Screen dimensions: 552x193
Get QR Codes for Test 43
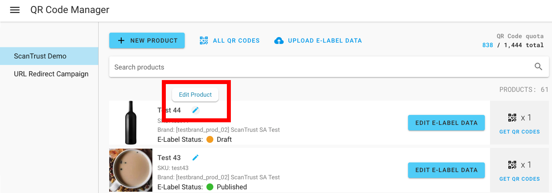point(519,179)
